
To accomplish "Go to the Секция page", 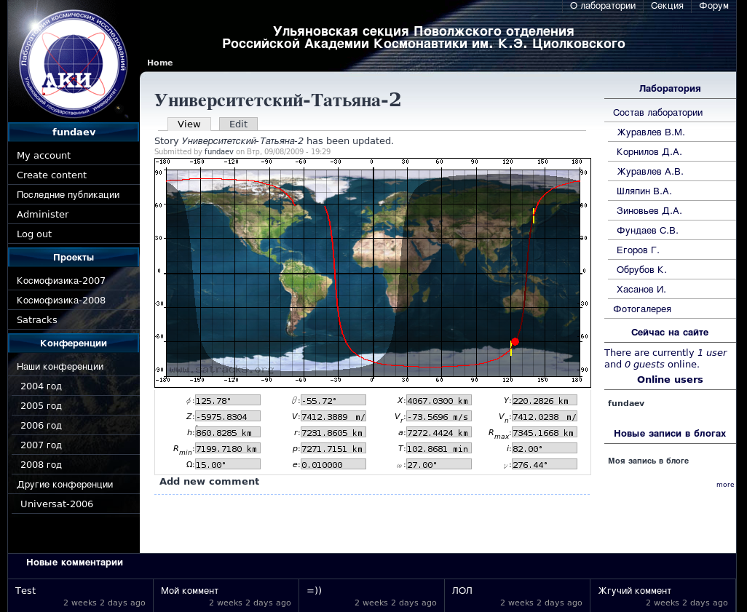I will 667,6.
